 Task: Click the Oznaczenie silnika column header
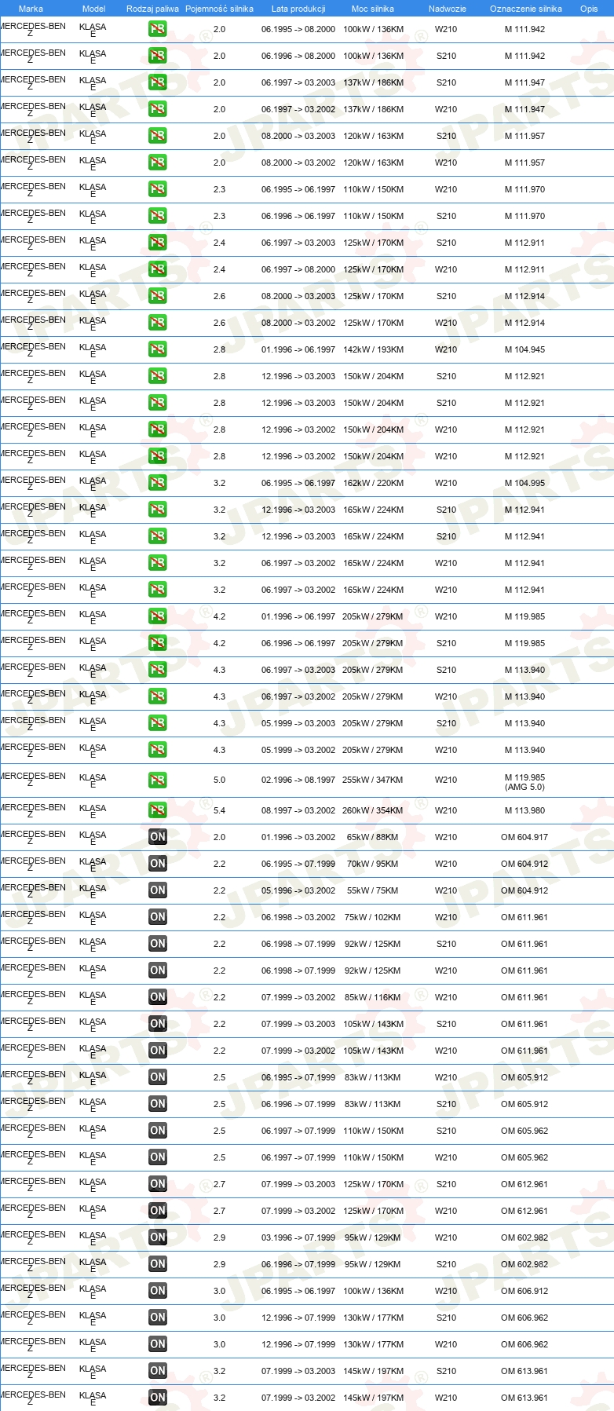click(x=525, y=9)
